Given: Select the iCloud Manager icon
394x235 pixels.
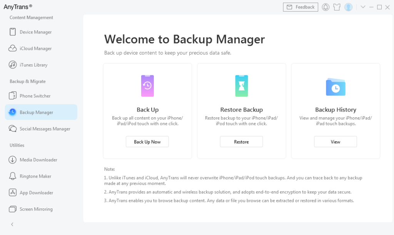Looking at the screenshot, I should (x=12, y=48).
